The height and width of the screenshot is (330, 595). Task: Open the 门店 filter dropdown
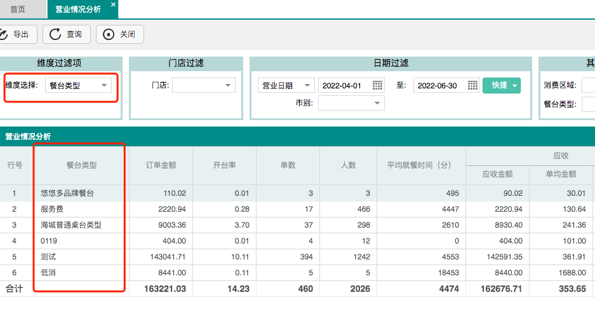click(x=228, y=85)
